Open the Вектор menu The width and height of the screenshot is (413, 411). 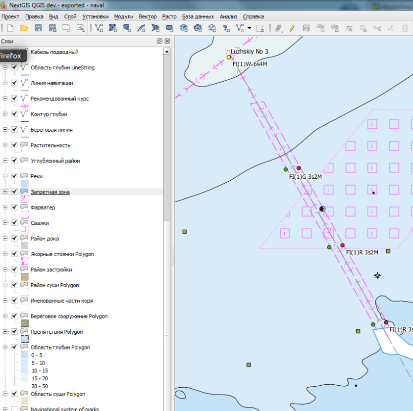[148, 16]
